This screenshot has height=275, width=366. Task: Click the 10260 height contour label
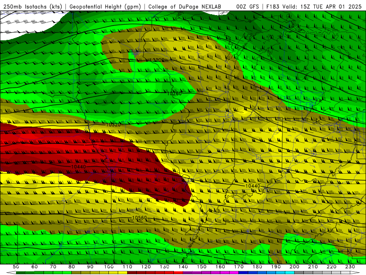pyautogui.click(x=174, y=93)
